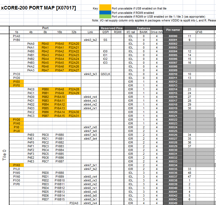This screenshot has width=216, height=205.
Task: Select the 'RGMII' column header
Action: click(x=117, y=32)
